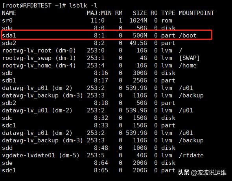Click the 40G size value
The width and height of the screenshot is (232, 181).
point(142,155)
